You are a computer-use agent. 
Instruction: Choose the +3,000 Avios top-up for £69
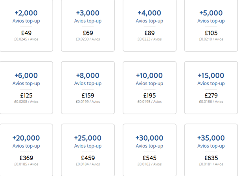(x=88, y=26)
